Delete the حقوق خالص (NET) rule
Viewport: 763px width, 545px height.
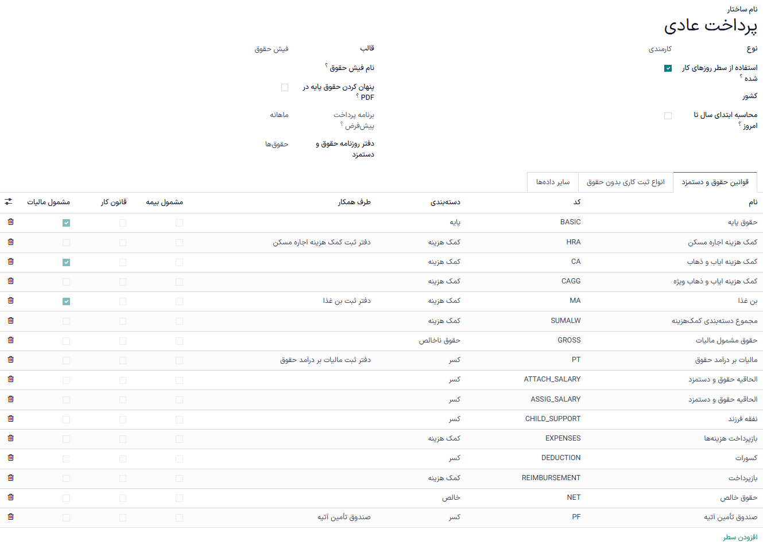(10, 497)
